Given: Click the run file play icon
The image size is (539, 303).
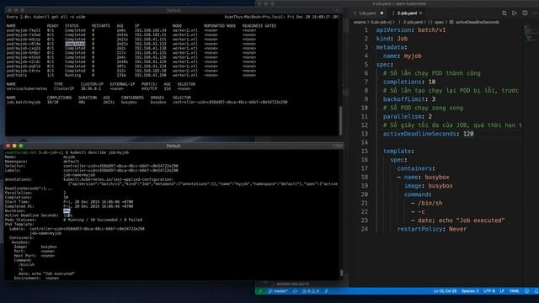Looking at the screenshot, I should click(515, 13).
